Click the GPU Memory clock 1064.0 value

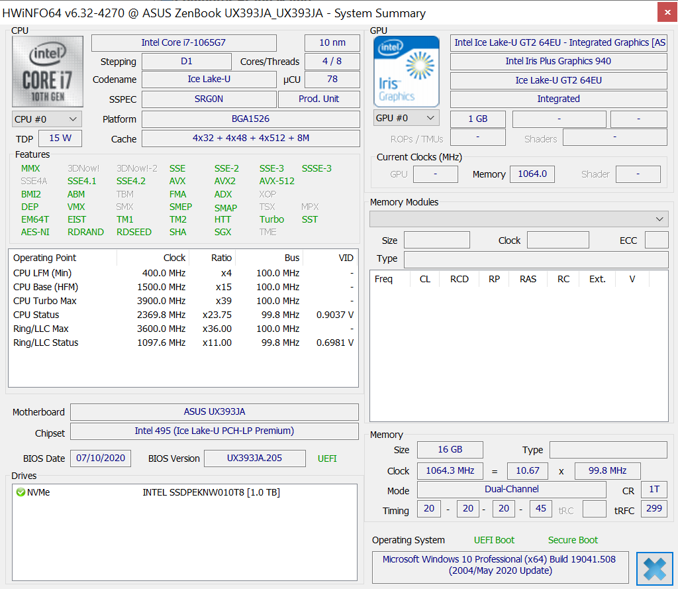coord(532,174)
